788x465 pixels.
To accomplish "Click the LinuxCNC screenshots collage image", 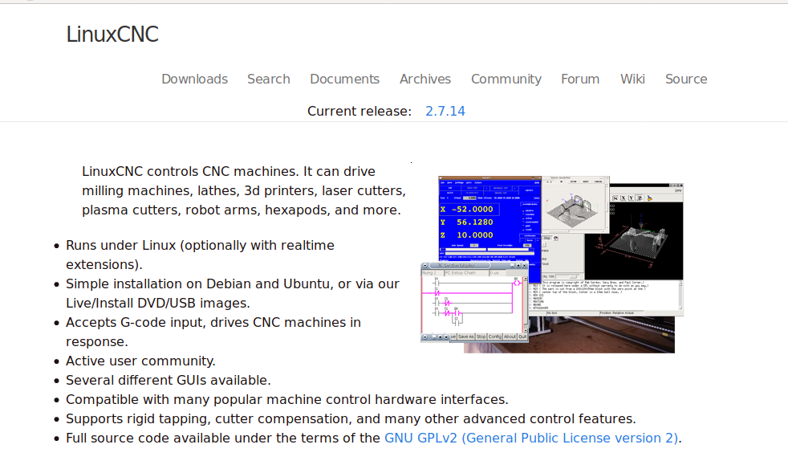I will (552, 264).
